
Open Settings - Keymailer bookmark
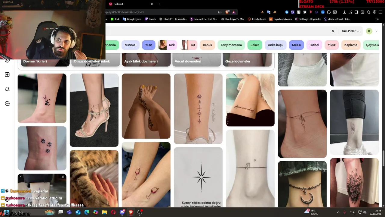tap(308, 19)
